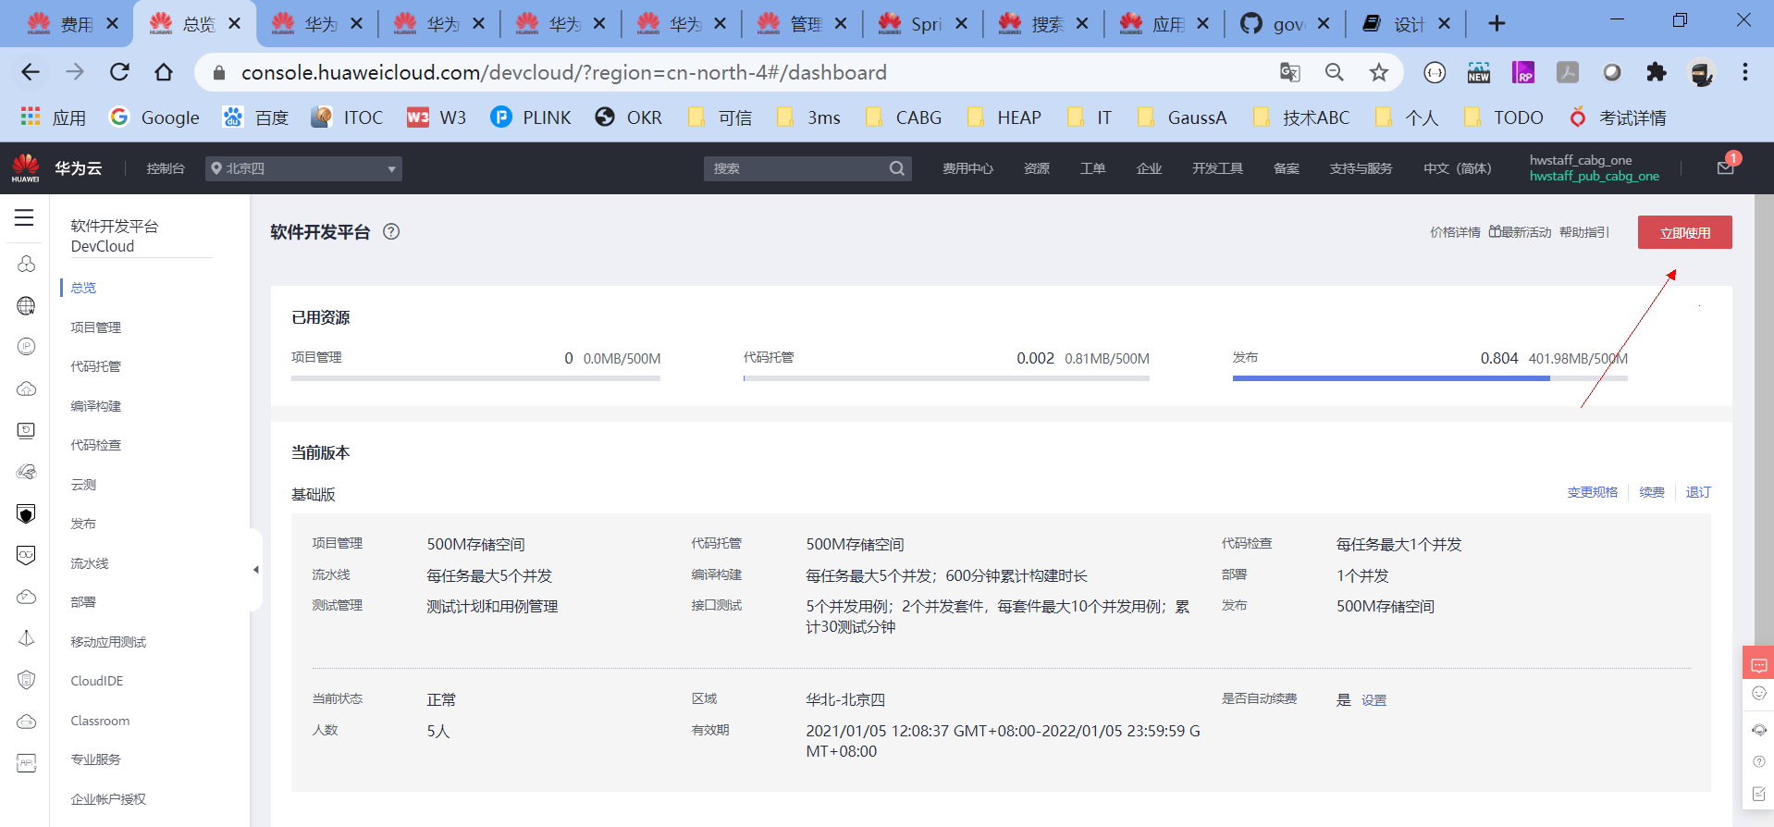
Task: Click the NEW extension icon in toolbar
Action: tap(1479, 72)
